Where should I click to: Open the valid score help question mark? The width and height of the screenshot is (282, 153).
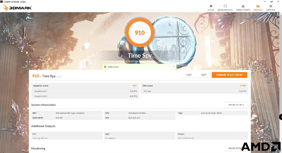tap(173, 67)
